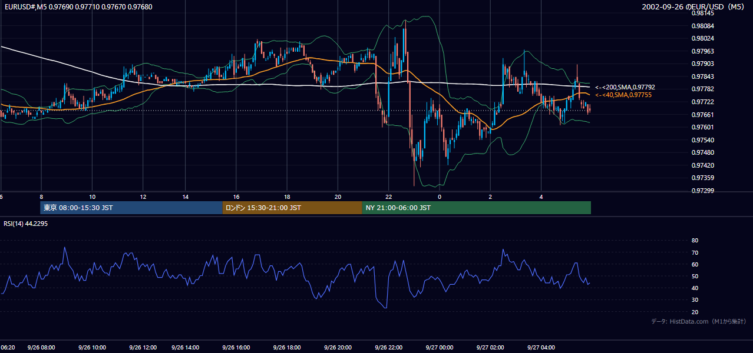The width and height of the screenshot is (753, 353).
Task: Click RSI scale level 40
Action: tap(695, 288)
